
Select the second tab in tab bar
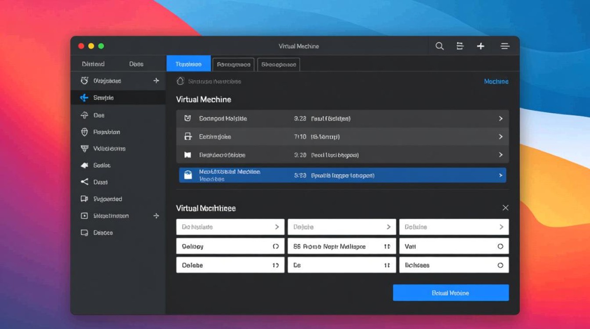(234, 64)
